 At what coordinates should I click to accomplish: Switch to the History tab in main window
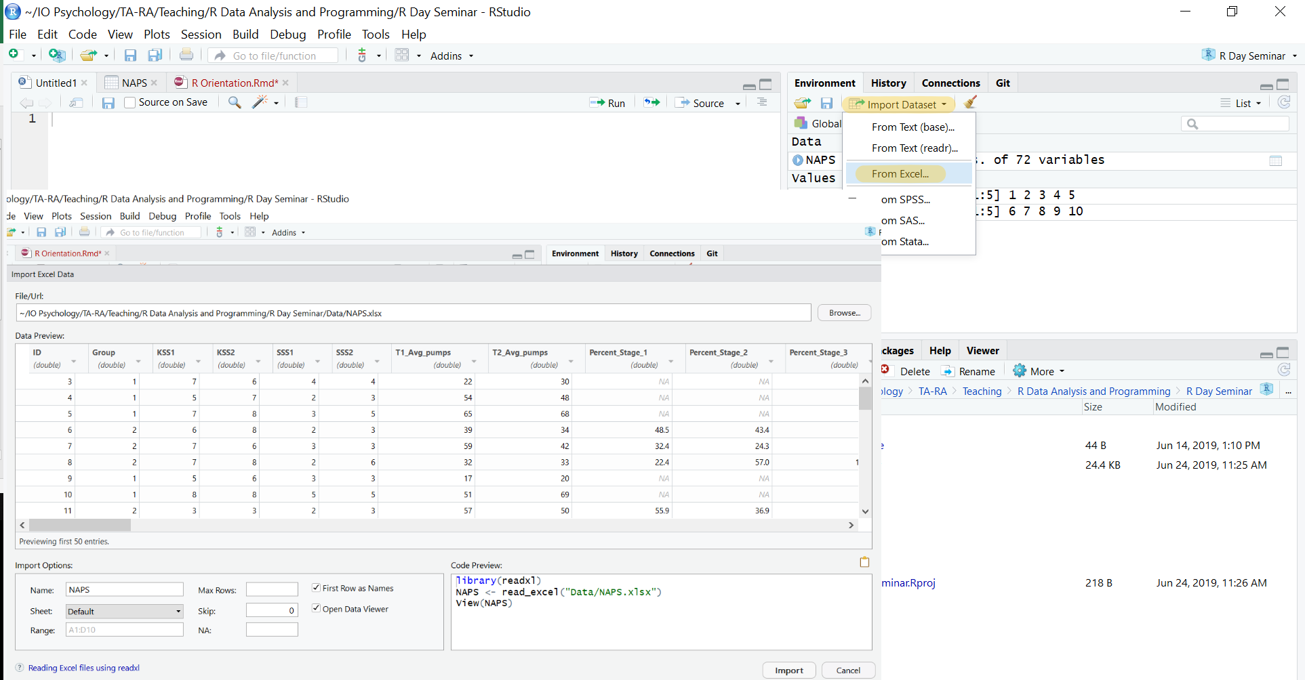(888, 83)
